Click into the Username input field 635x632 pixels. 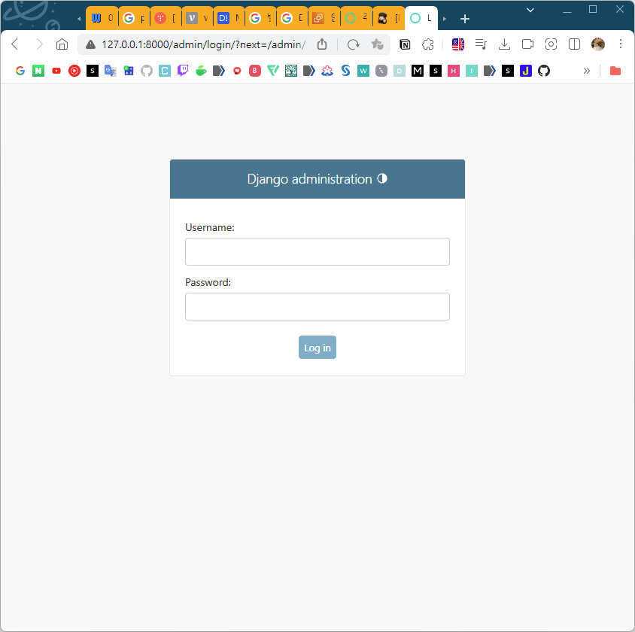click(317, 252)
